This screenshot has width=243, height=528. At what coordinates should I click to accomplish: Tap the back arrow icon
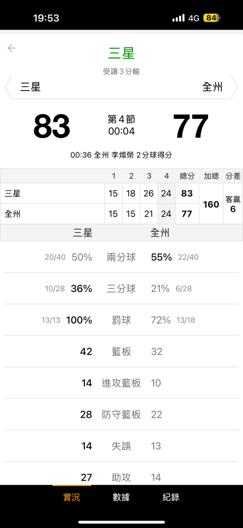(12, 48)
